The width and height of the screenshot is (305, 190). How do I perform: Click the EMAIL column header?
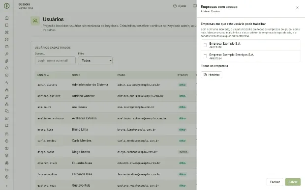coord(122,75)
